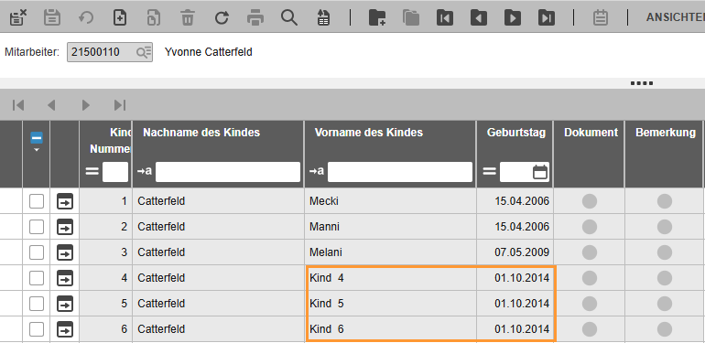Click the new folder group icon
Image resolution: width=705 pixels, height=343 pixels.
tap(377, 17)
